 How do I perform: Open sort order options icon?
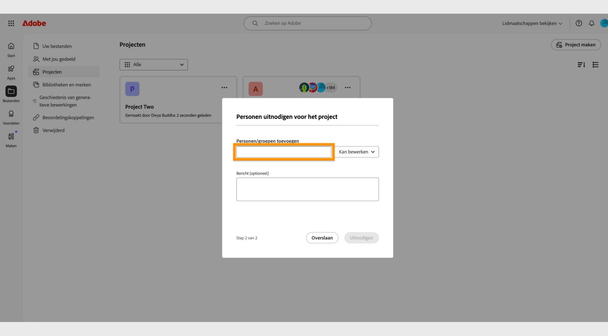point(581,65)
